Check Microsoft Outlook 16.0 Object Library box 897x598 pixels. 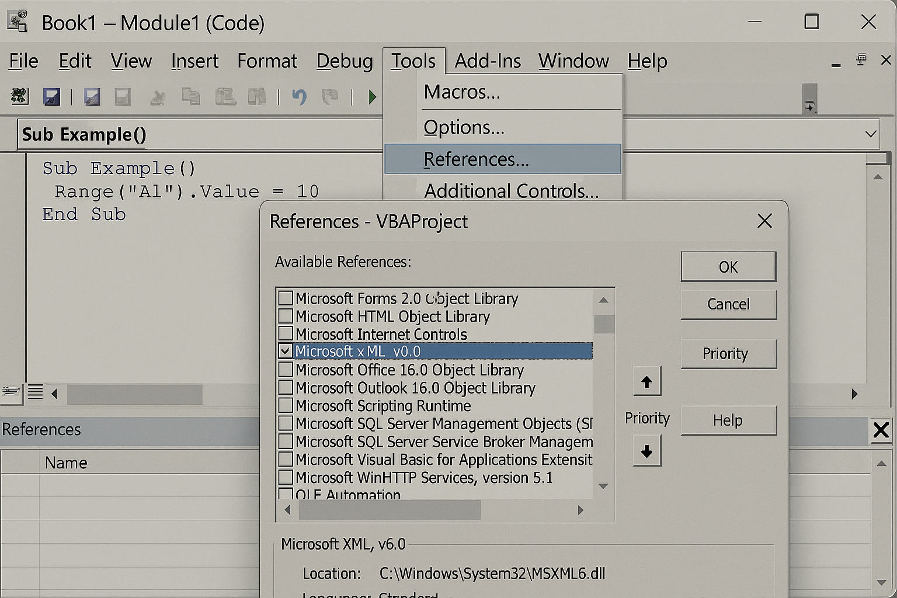point(286,387)
